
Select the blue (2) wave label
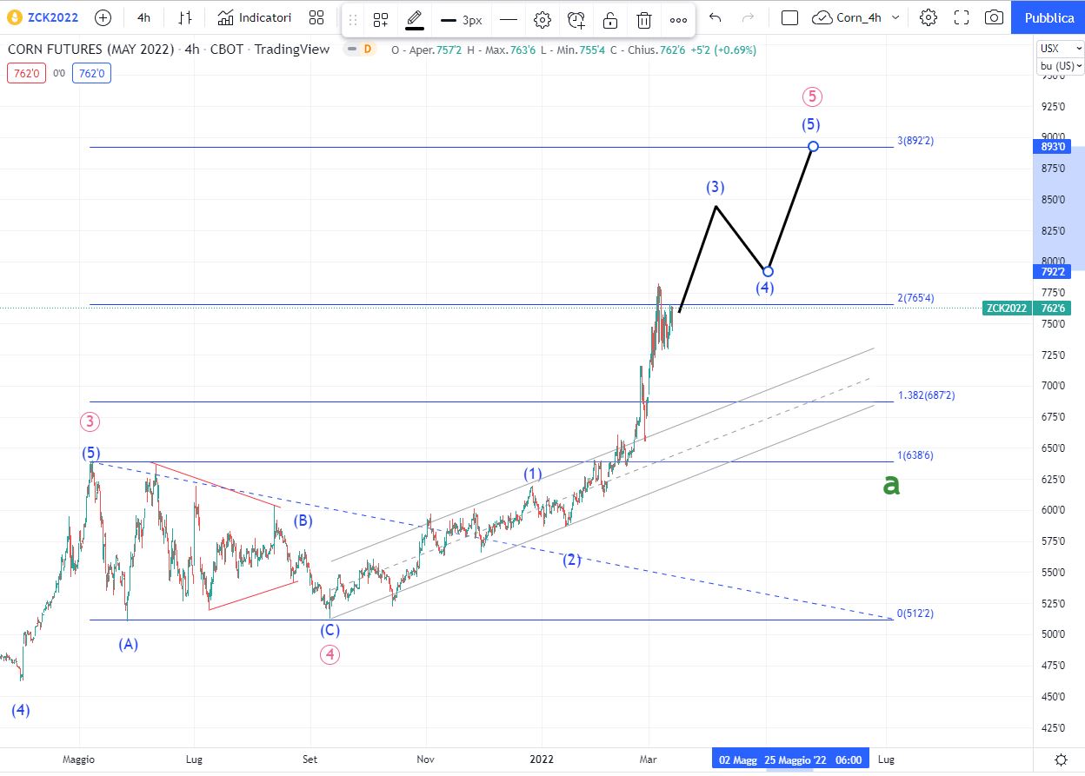pyautogui.click(x=571, y=560)
